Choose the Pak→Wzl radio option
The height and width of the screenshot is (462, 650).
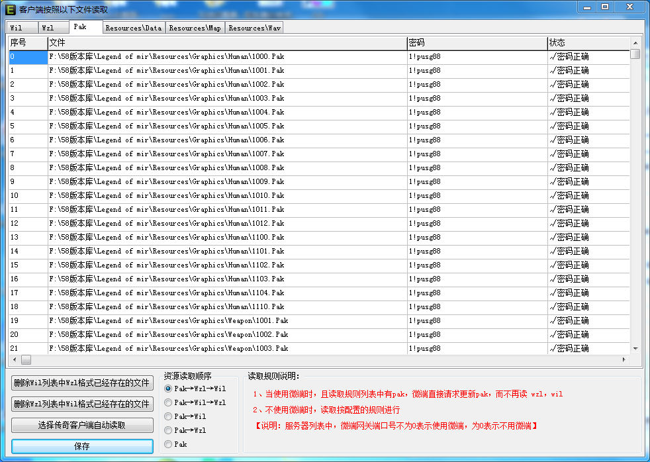tap(168, 430)
